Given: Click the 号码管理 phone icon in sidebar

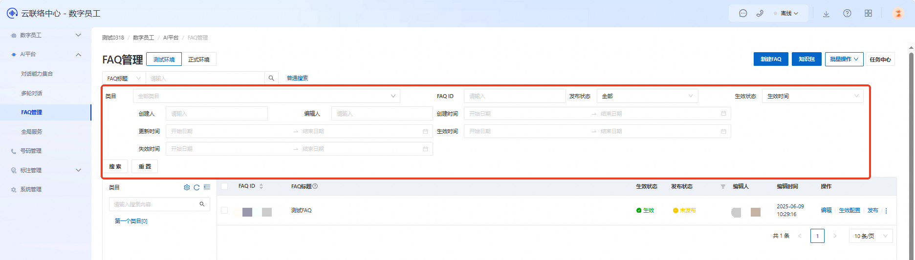Looking at the screenshot, I should point(14,151).
